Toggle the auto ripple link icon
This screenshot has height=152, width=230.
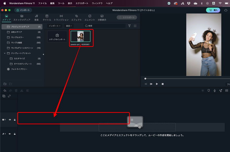pyautogui.click(x=9, y=96)
